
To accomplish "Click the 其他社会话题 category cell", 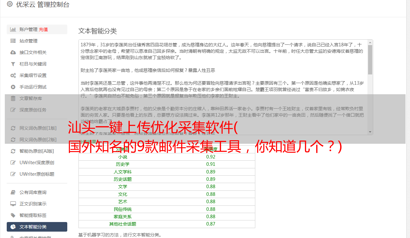I will pyautogui.click(x=123, y=224).
